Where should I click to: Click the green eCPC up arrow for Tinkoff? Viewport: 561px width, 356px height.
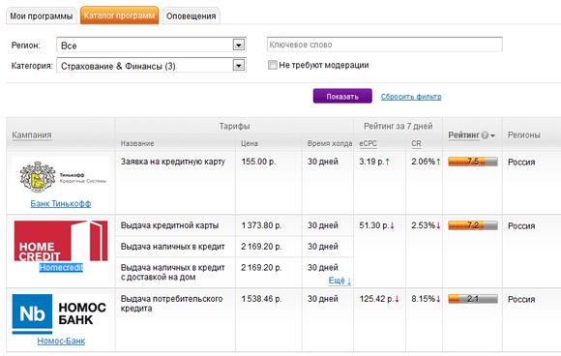pos(387,162)
